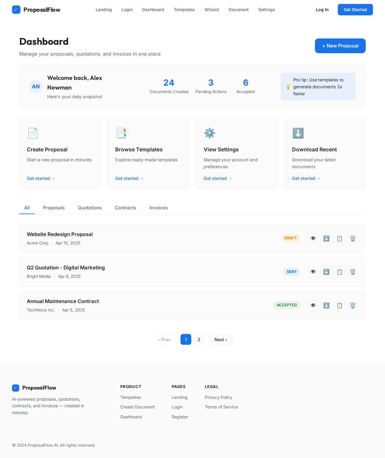Download the Website Redesign Proposal document
Screen dimensions: 385x458
(326, 238)
